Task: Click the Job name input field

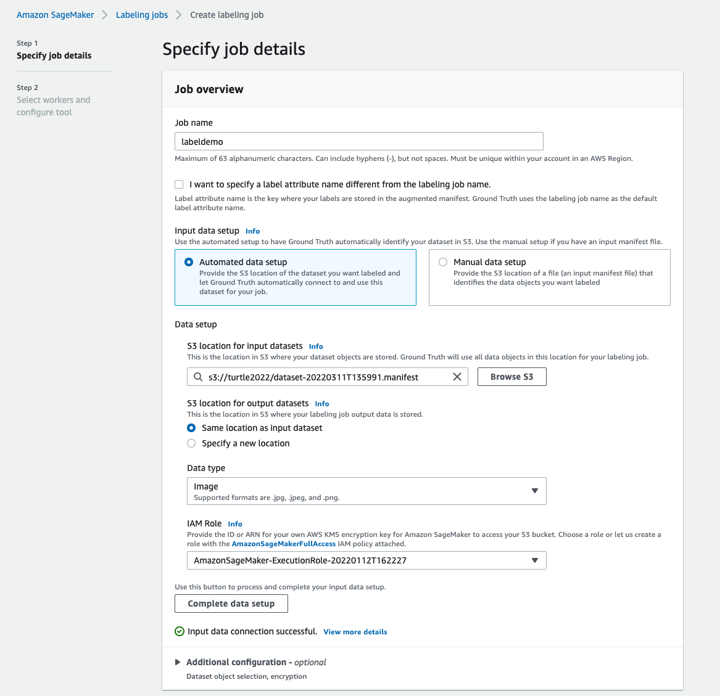Action: click(358, 141)
